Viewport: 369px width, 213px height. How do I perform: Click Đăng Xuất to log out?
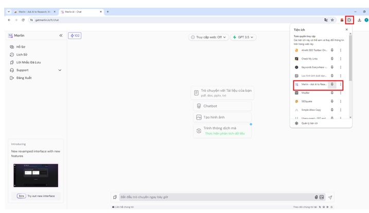tap(24, 78)
